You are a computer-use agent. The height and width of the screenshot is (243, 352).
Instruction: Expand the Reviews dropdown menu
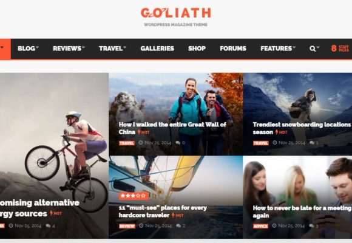click(x=69, y=49)
